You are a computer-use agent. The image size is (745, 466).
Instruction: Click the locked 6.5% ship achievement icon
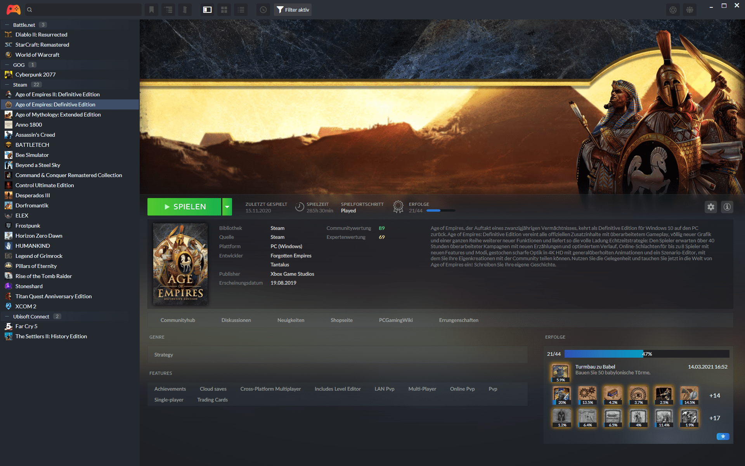pyautogui.click(x=613, y=418)
